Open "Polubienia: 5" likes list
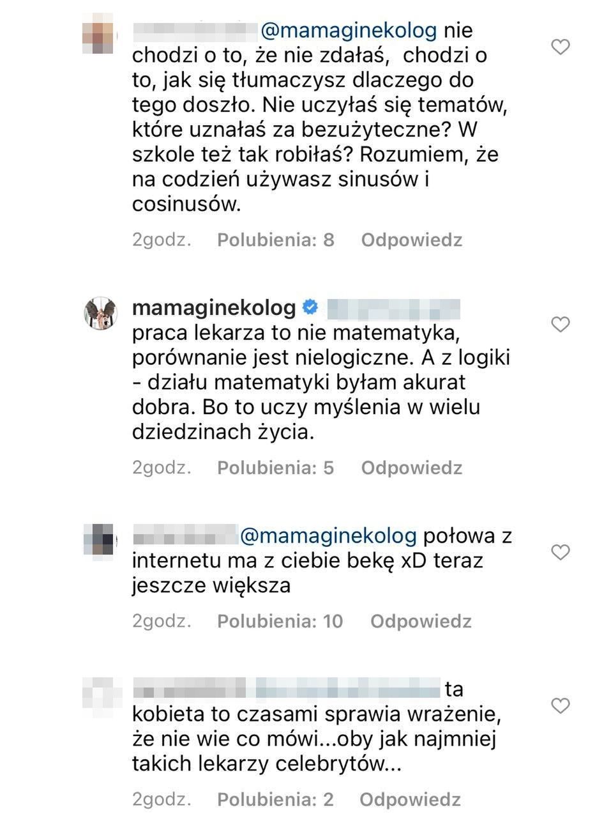This screenshot has width=604, height=823. point(276,468)
